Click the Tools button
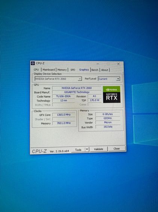 [x=78, y=150]
